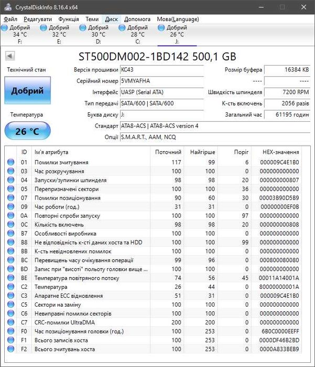
Task: Click the Поточний column header
Action: coord(167,152)
